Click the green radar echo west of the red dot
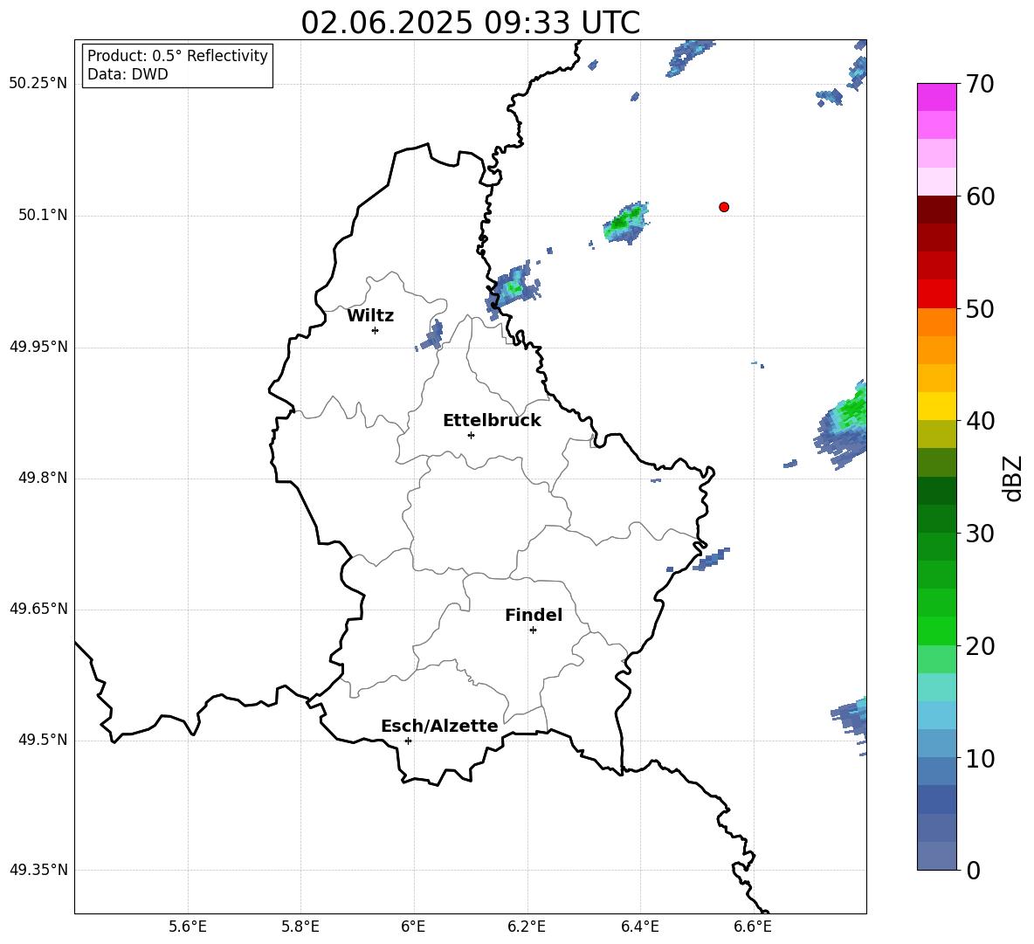1034x944 pixels. (625, 222)
